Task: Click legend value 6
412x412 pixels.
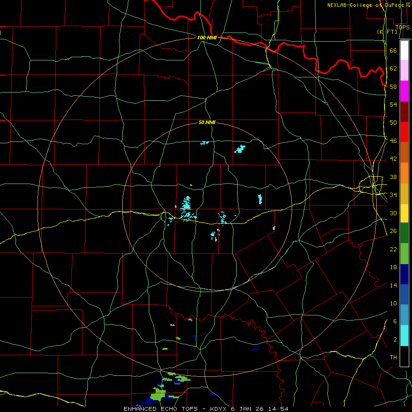Action: pyautogui.click(x=395, y=321)
